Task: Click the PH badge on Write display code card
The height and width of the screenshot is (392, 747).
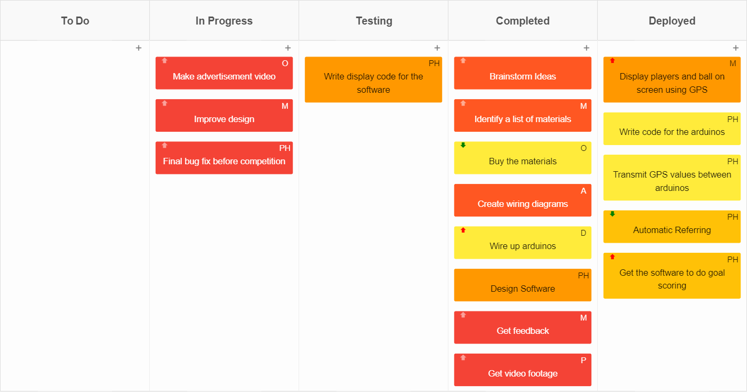Action: click(433, 63)
